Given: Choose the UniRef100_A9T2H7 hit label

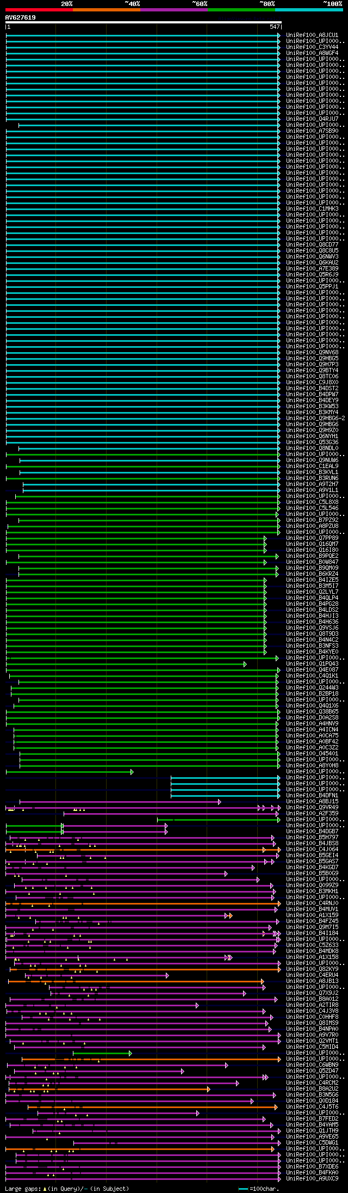Looking at the screenshot, I should (312, 484).
